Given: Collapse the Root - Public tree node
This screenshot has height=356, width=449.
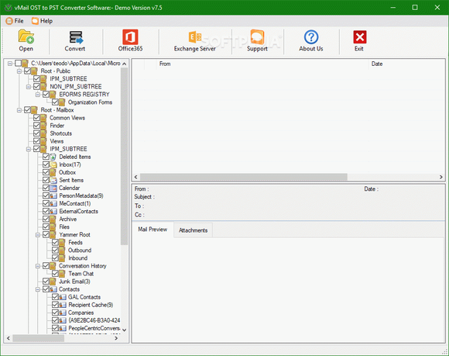Looking at the screenshot, I should point(19,71).
